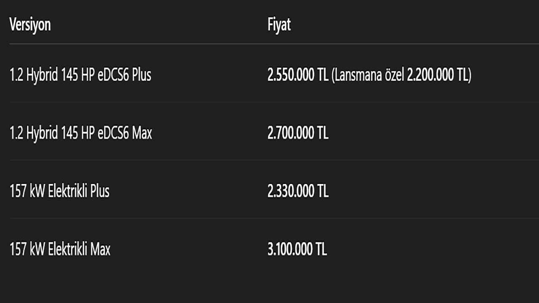Click the divider between Hybrid Plus and Hybrid Max rows

[x=269, y=102]
